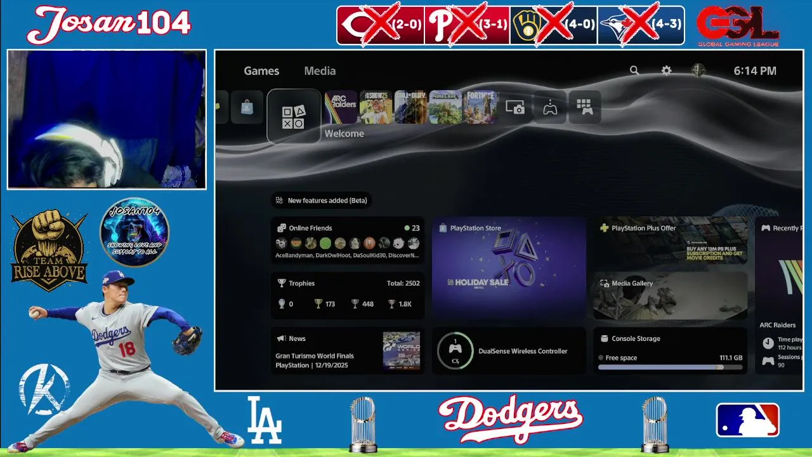Click the "PlayStation | 12/19/2025" news date line

tap(311, 366)
